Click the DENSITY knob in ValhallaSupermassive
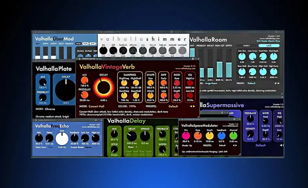308x188 pixels. coord(250,134)
